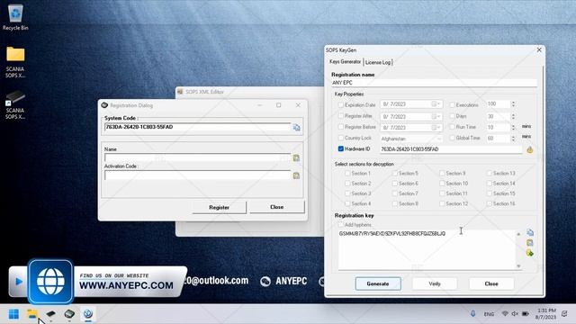Click the Name field in Registration Dialog
The image size is (576, 324).
[198, 158]
